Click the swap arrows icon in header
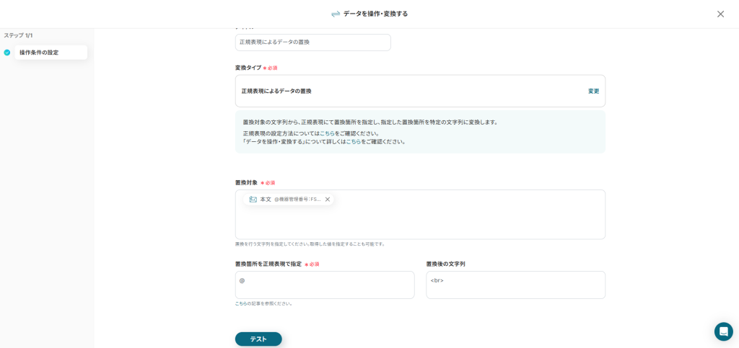Viewport: 739px width, 348px height. pyautogui.click(x=336, y=14)
